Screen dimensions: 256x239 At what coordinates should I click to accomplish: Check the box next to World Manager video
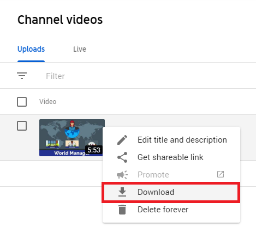pyautogui.click(x=22, y=126)
